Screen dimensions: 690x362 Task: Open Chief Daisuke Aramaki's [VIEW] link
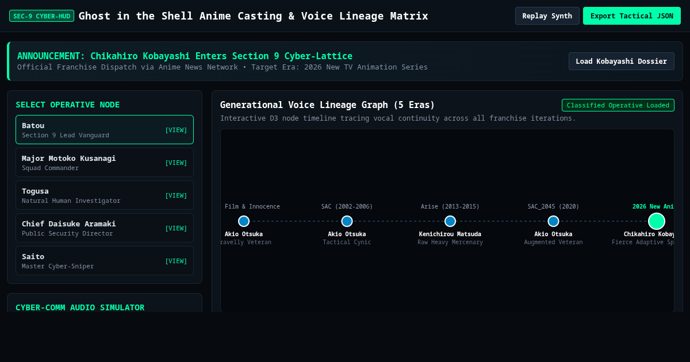[176, 228]
